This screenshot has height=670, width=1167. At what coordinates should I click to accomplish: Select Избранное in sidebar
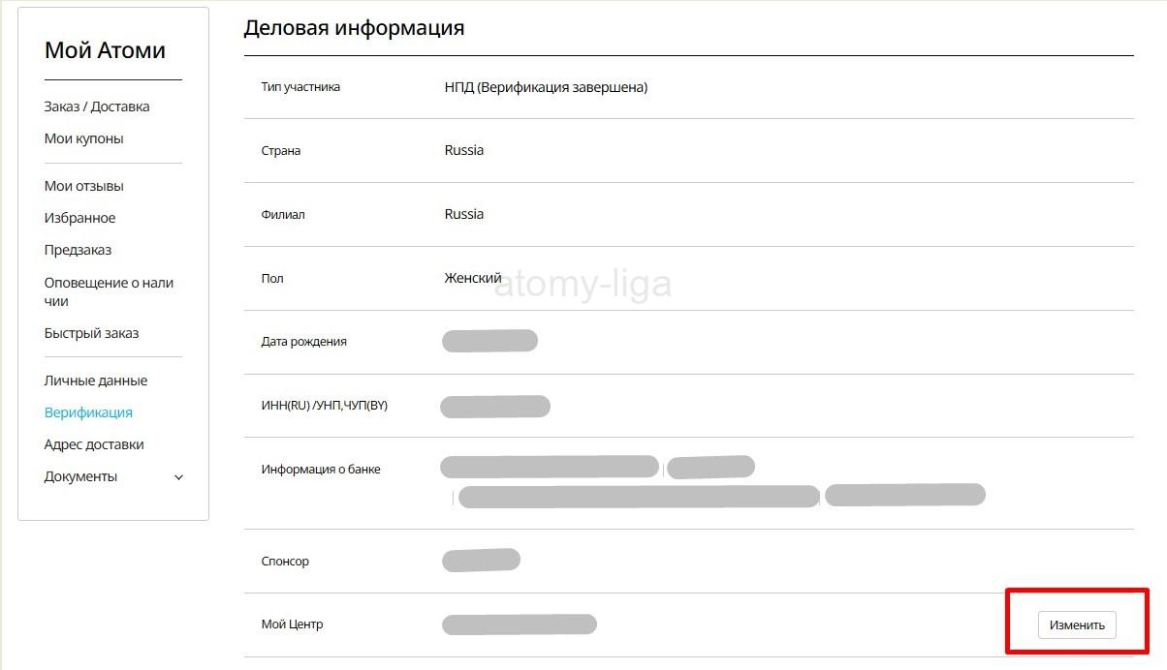tap(79, 218)
